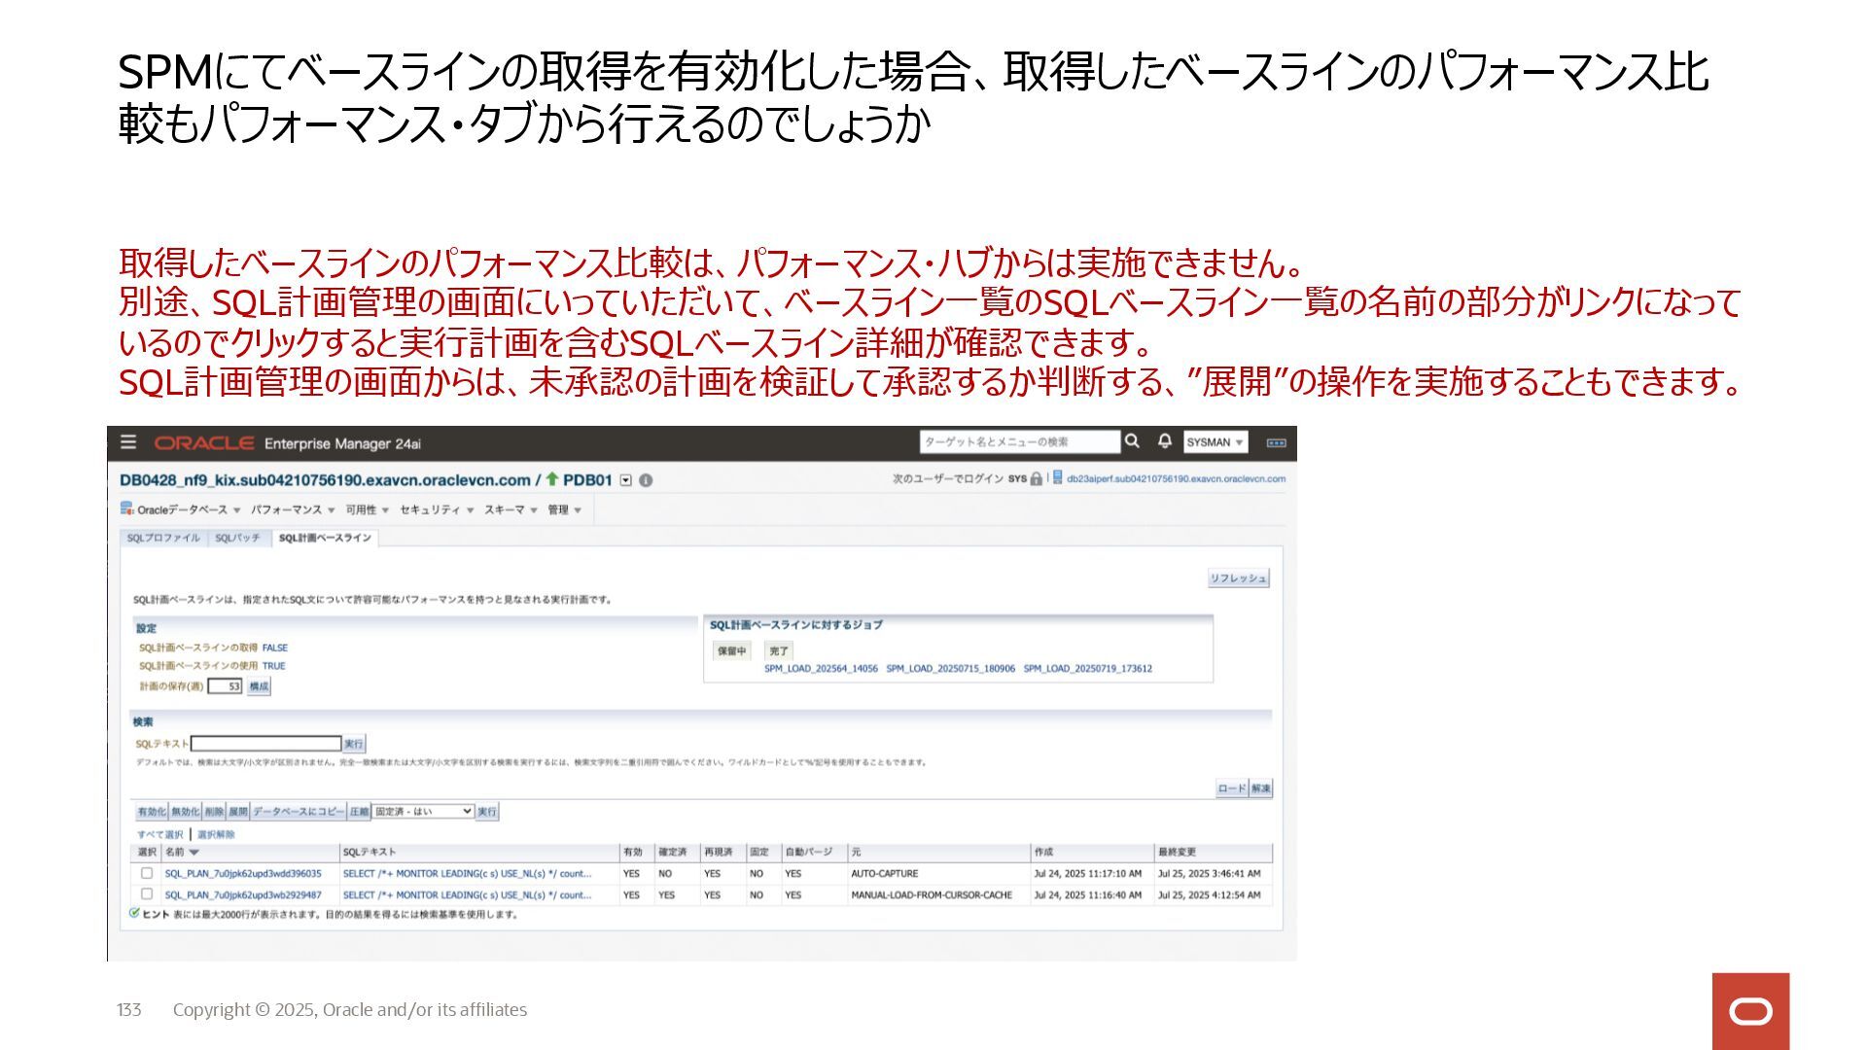Click the TRUE baseline use link

click(x=274, y=666)
